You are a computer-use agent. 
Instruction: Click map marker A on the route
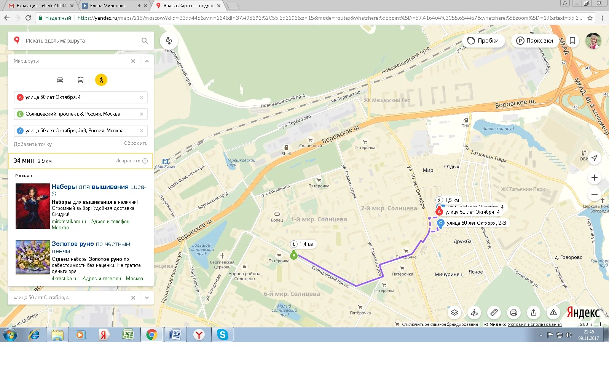coord(439,211)
